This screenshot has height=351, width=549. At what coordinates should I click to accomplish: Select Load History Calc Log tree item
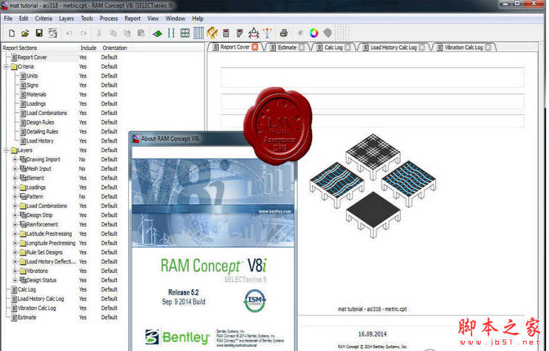41,299
